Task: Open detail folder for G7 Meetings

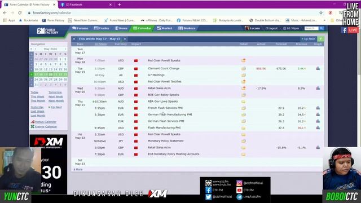Action: point(243,75)
